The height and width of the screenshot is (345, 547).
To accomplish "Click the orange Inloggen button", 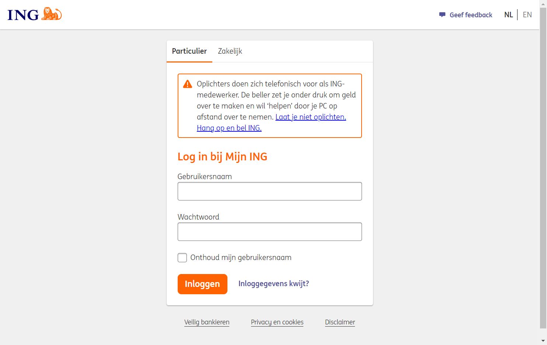I will coord(202,284).
